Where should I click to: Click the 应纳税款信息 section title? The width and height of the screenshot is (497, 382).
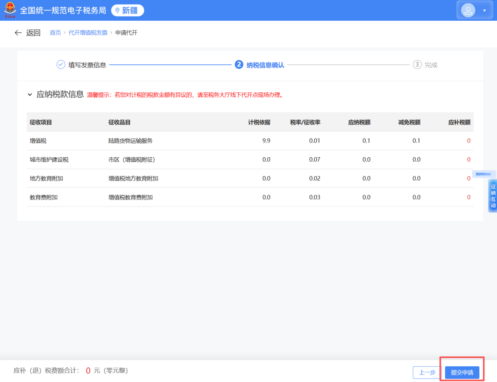[60, 94]
